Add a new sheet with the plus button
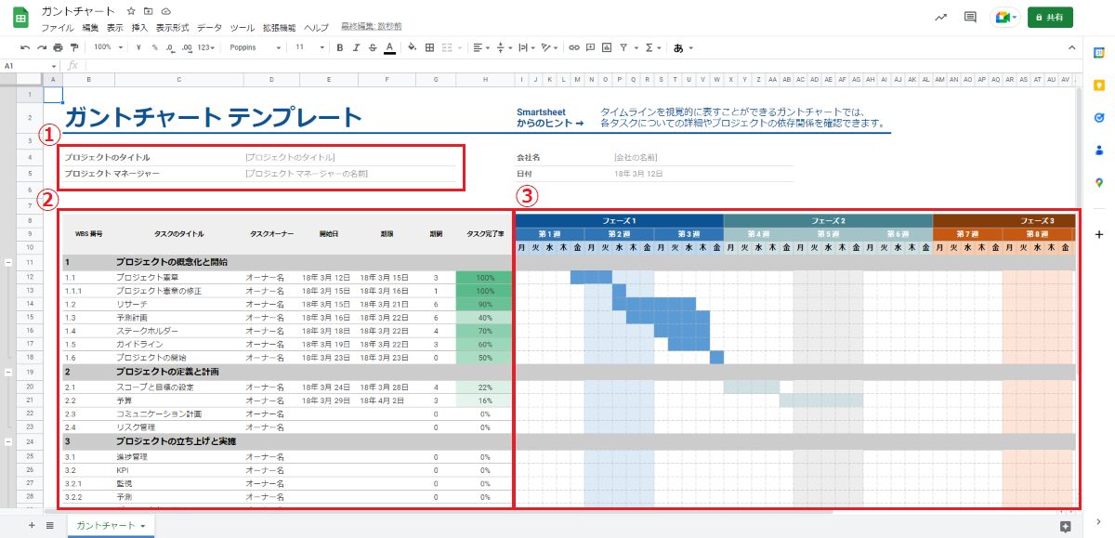1115x538 pixels. pos(32,525)
